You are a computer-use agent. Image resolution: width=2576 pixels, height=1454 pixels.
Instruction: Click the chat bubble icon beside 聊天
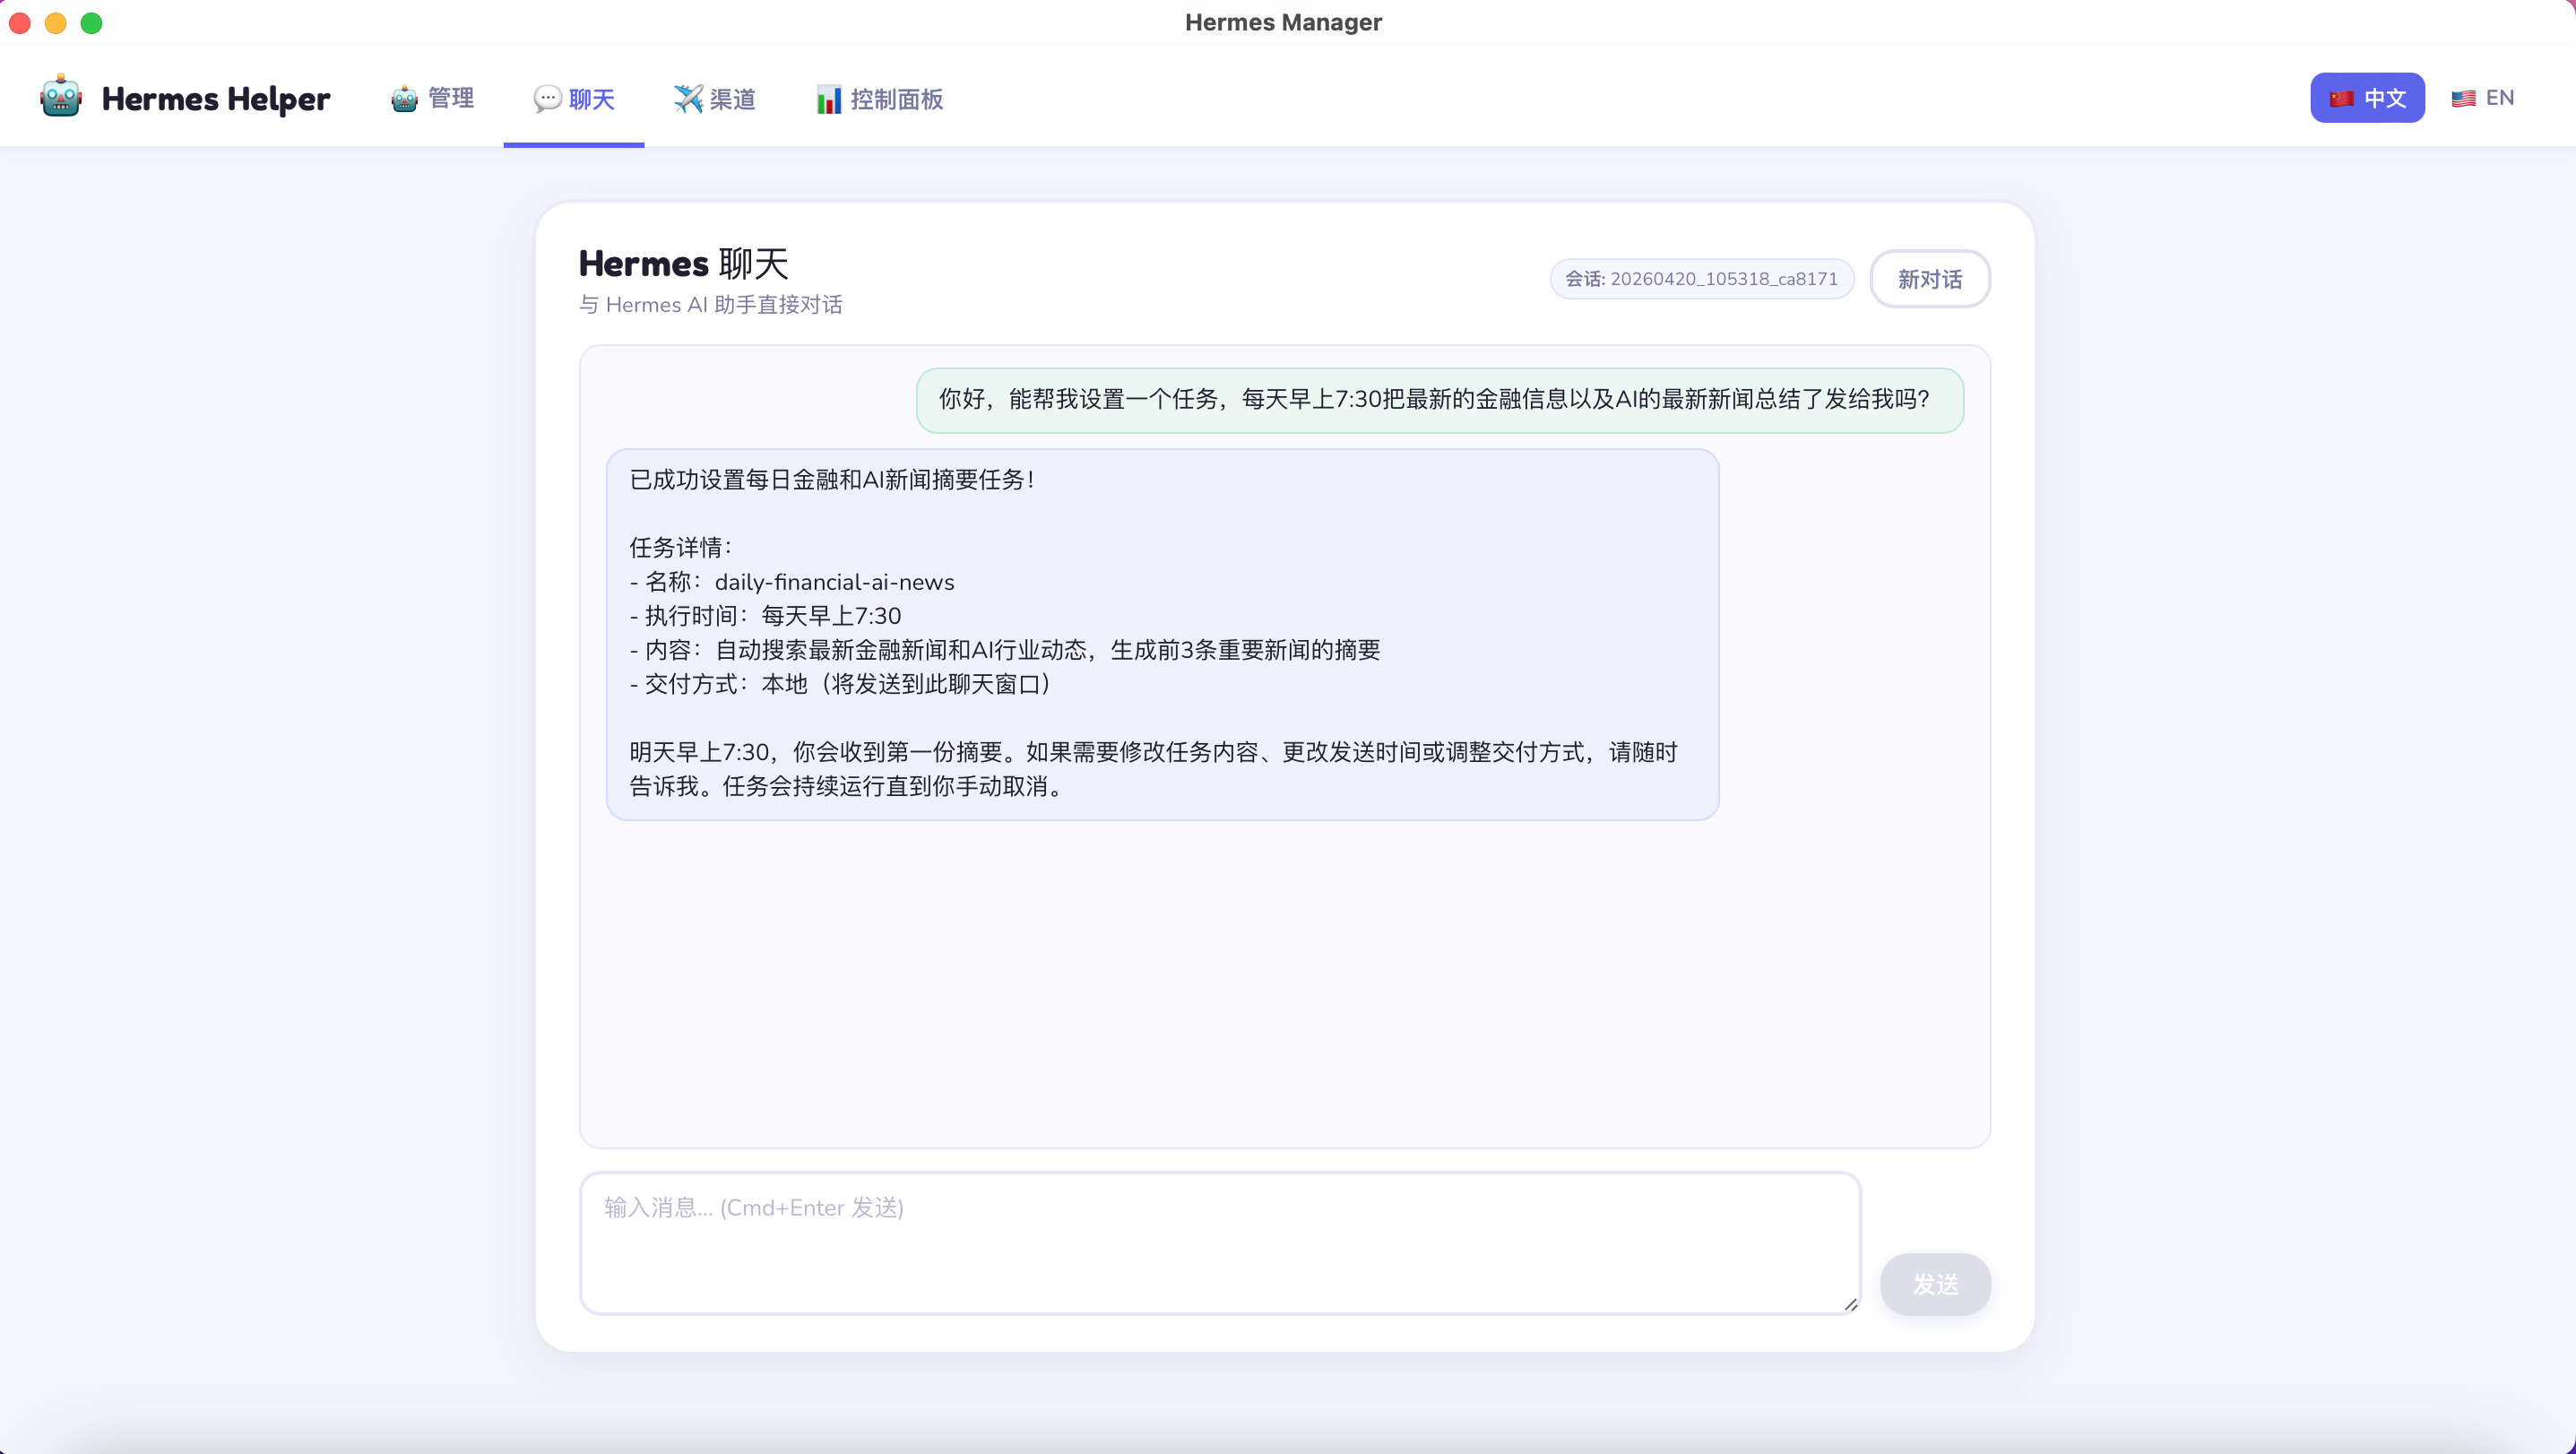pos(546,99)
